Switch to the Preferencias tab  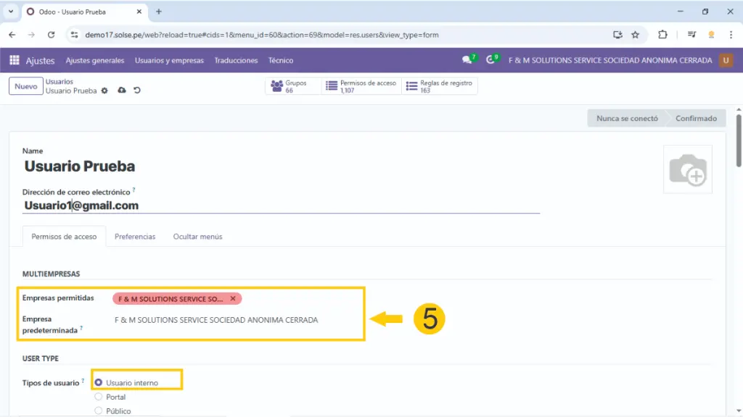(135, 237)
